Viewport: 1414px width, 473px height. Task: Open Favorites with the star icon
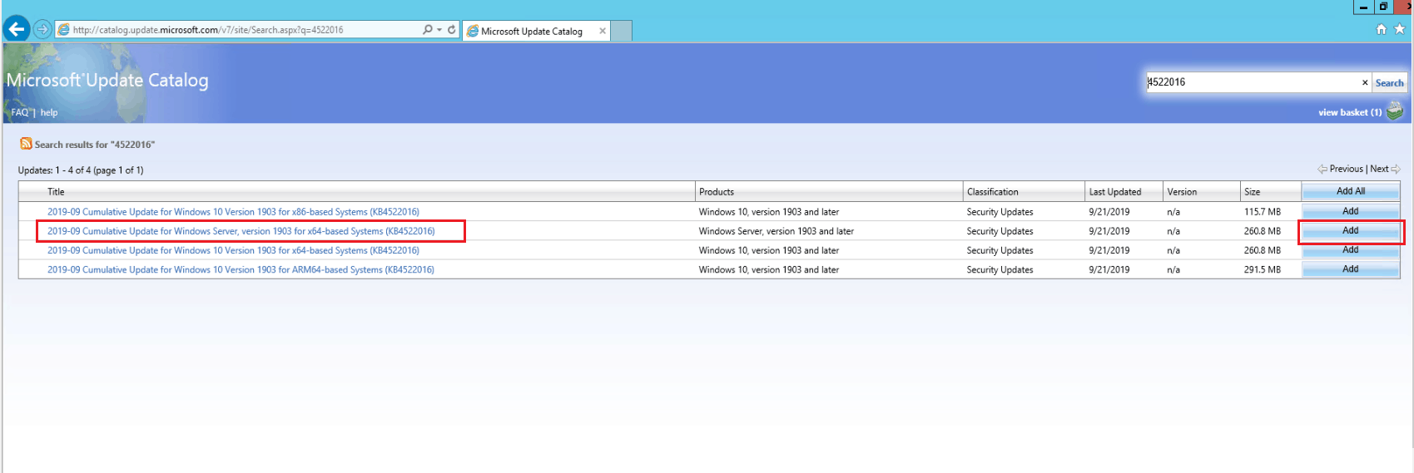pos(1400,29)
